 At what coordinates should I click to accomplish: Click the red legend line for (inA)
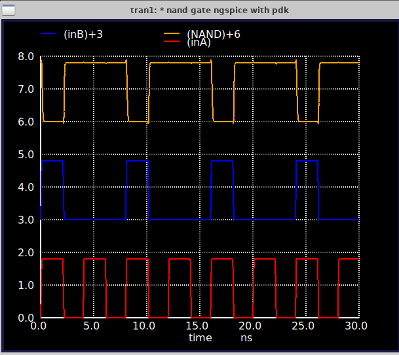click(x=171, y=42)
